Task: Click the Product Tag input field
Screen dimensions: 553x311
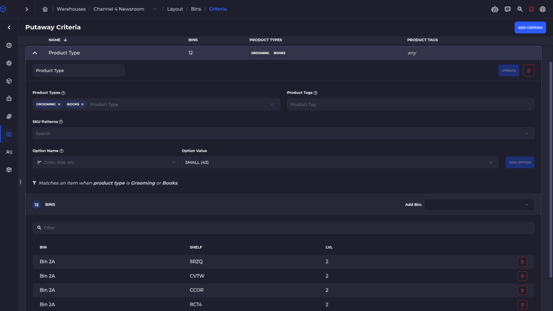Action: tap(411, 104)
